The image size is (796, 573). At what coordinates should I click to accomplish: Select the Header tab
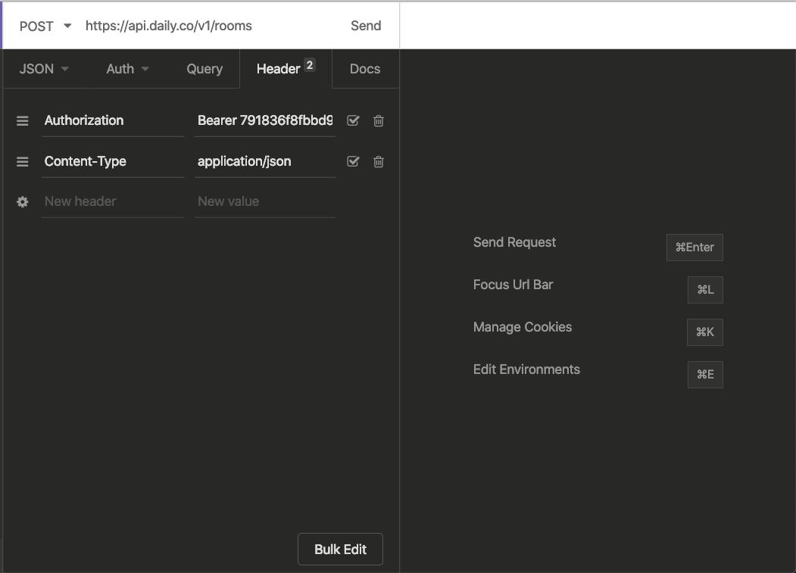pos(279,68)
